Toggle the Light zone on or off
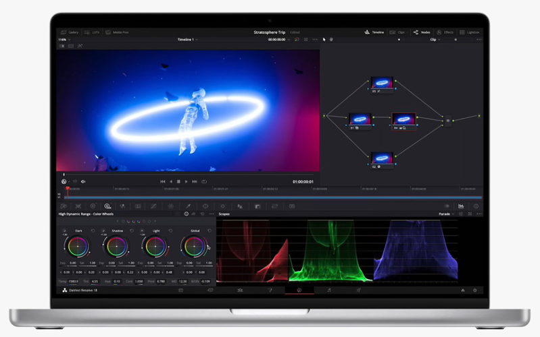 (142, 231)
